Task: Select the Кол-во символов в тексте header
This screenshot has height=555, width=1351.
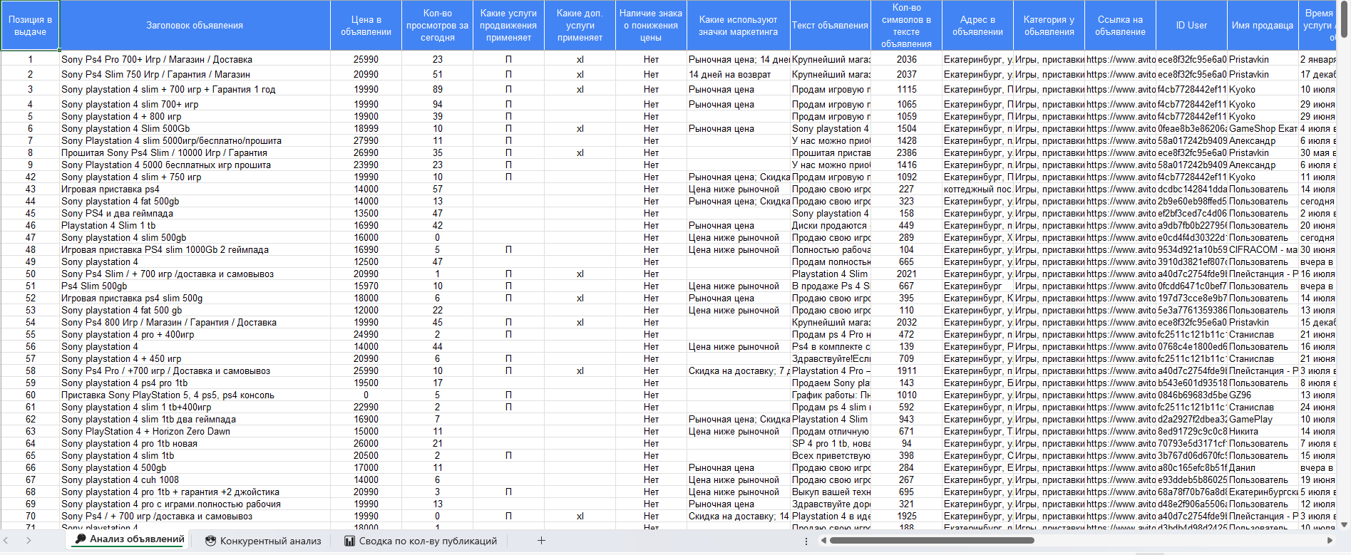Action: pyautogui.click(x=906, y=26)
